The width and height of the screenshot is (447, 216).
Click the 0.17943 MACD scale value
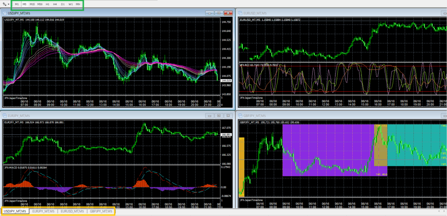tap(226, 167)
